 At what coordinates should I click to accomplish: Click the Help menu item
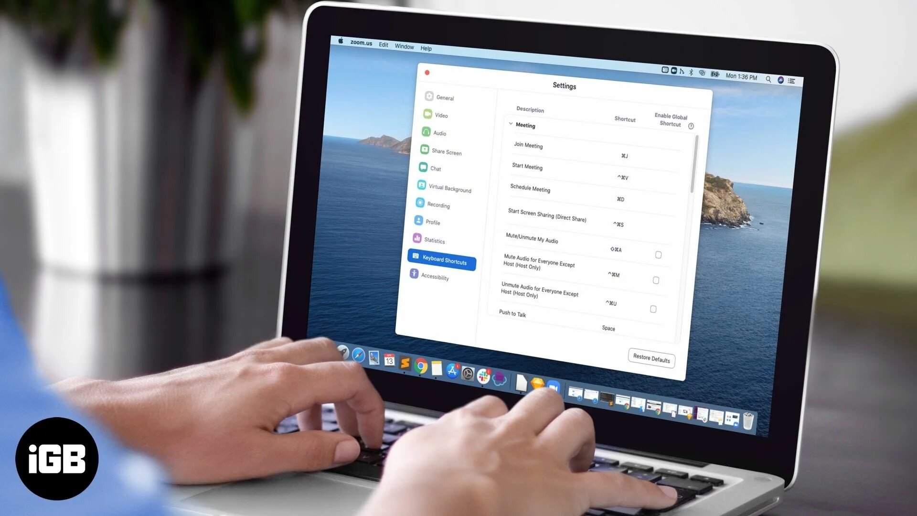426,48
